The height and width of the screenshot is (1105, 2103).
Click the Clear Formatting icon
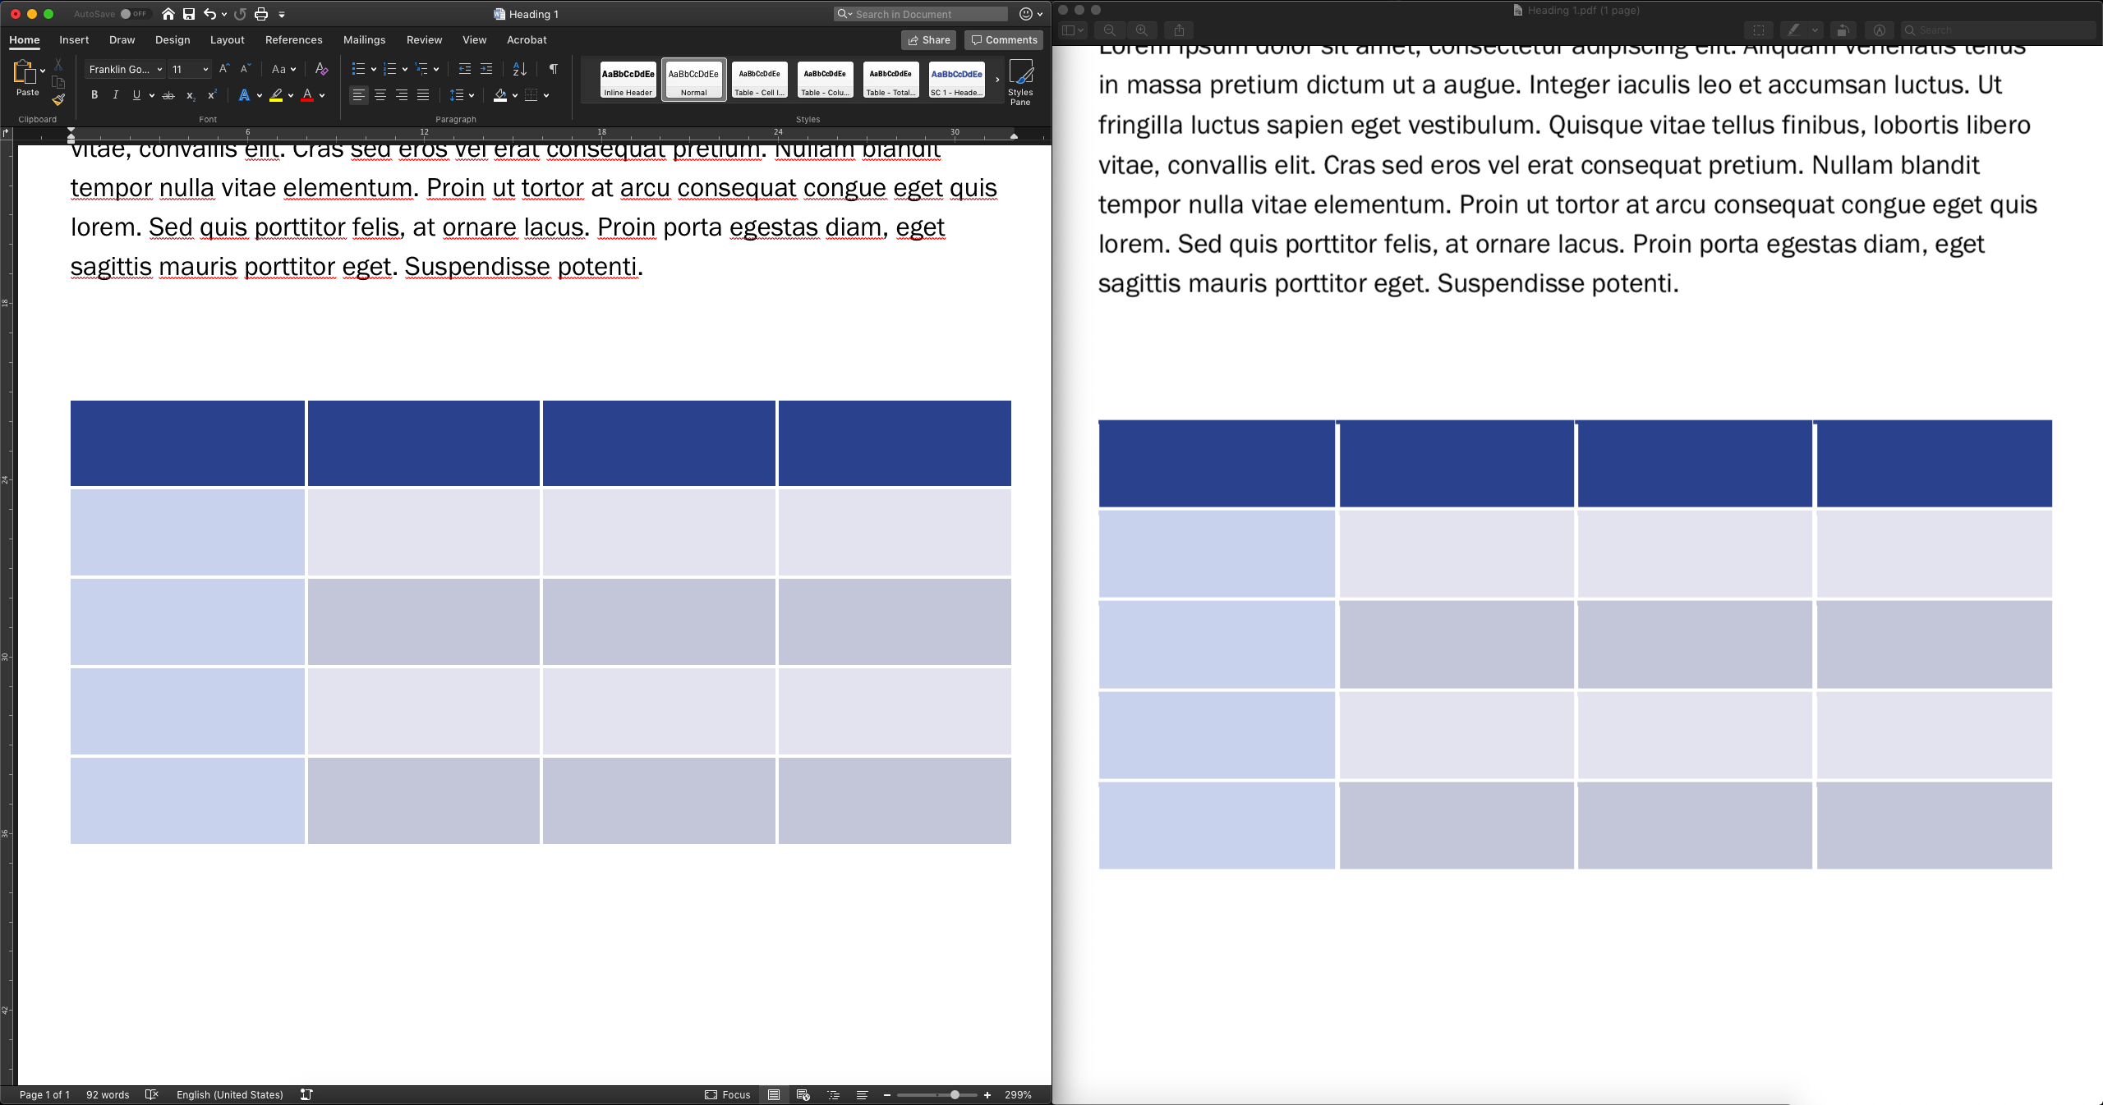pyautogui.click(x=321, y=69)
